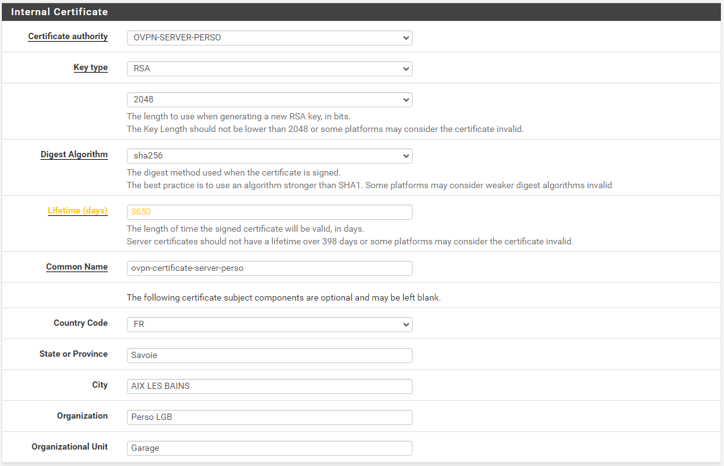Click the underlined Key type label
Screen dimensions: 724x466
click(90, 68)
